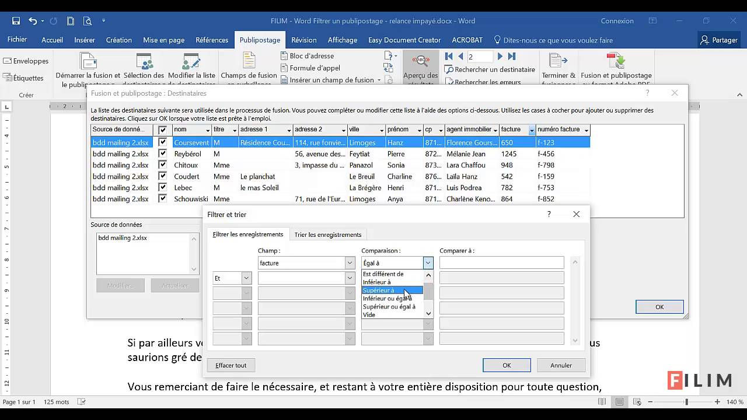The width and height of the screenshot is (747, 420).
Task: Uncheck the Lebec recipient checkbox
Action: 162,188
